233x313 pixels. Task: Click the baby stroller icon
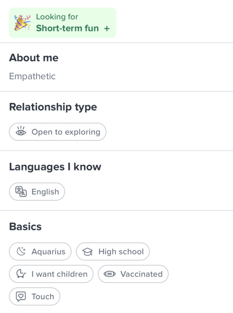pos(21,274)
